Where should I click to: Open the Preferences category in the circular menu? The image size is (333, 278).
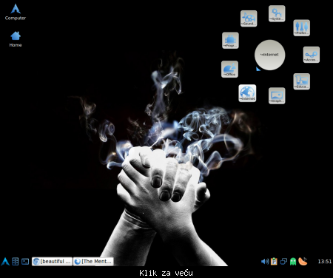click(301, 28)
